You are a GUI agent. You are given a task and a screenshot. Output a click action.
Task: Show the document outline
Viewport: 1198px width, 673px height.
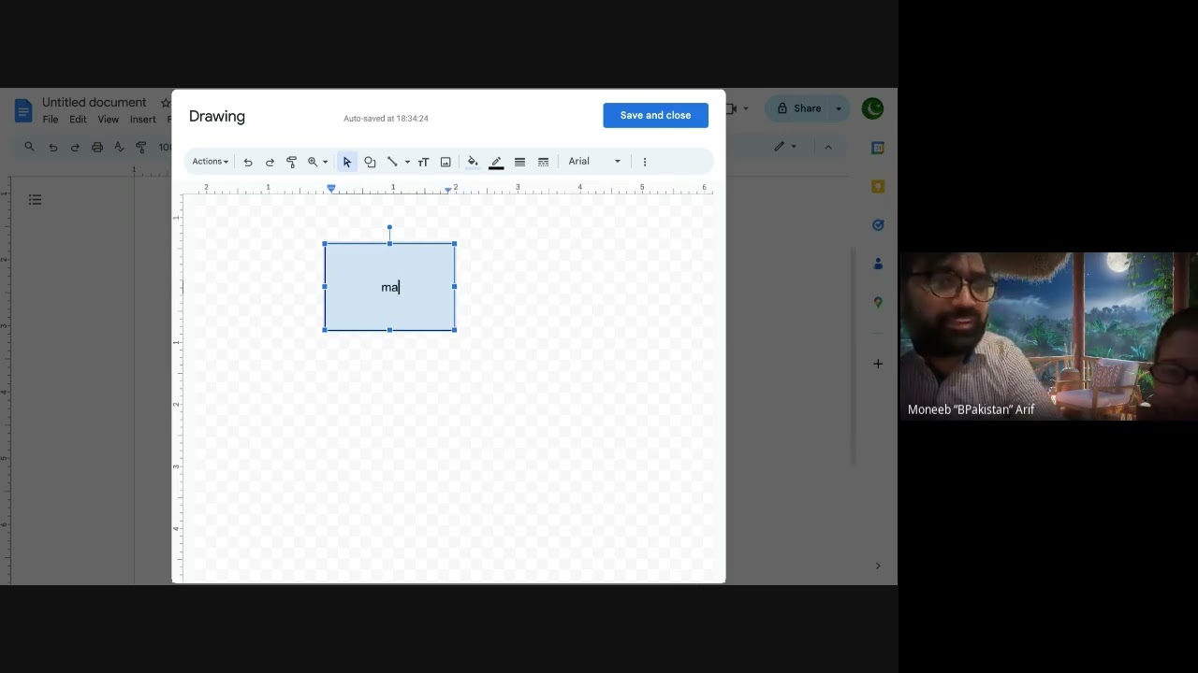(x=35, y=199)
